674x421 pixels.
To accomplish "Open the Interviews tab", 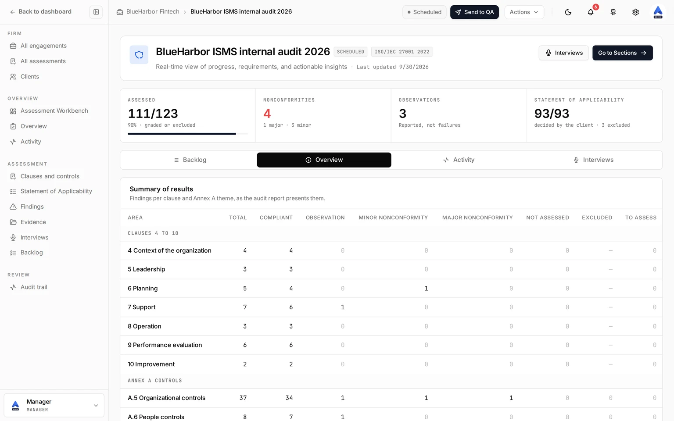I will 593,160.
